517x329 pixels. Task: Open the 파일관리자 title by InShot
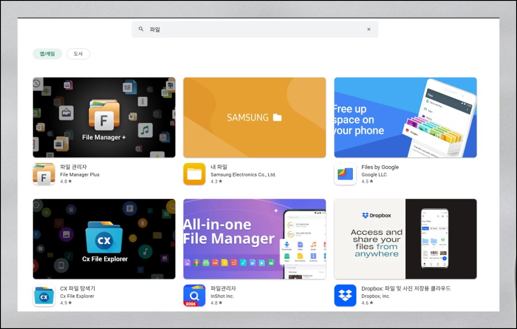223,289
